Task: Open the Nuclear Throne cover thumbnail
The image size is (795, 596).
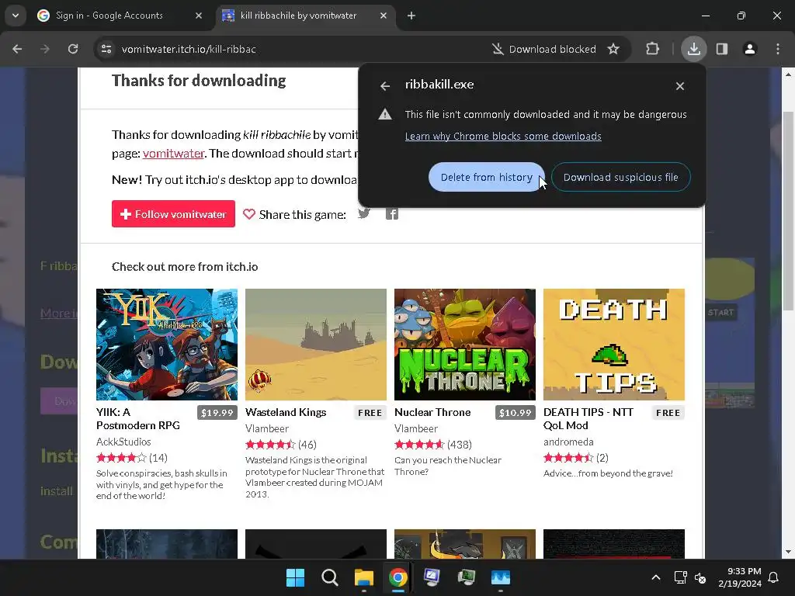Action: 465,345
